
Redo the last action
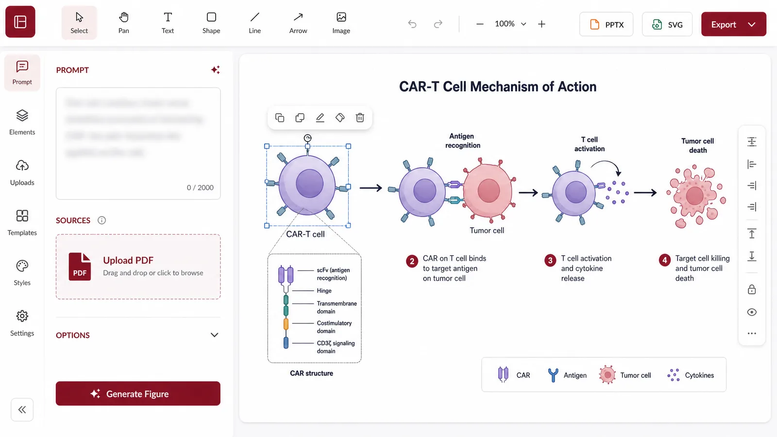pyautogui.click(x=438, y=24)
